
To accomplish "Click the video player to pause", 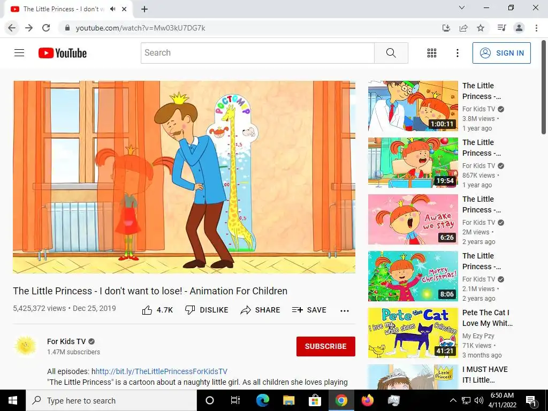I will (x=184, y=177).
